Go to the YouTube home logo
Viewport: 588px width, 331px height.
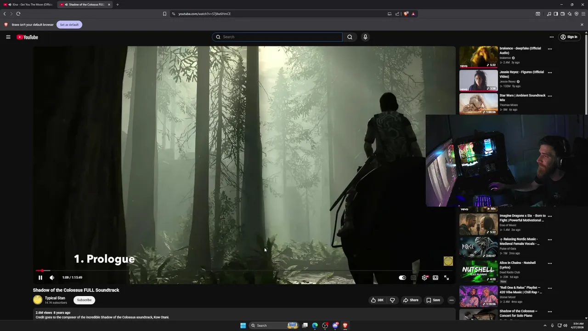point(28,37)
